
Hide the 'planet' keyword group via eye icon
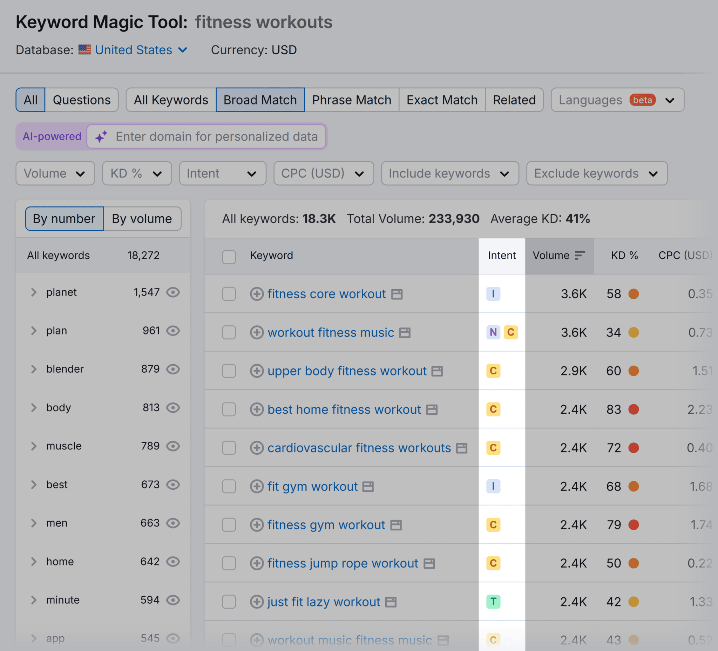(173, 292)
